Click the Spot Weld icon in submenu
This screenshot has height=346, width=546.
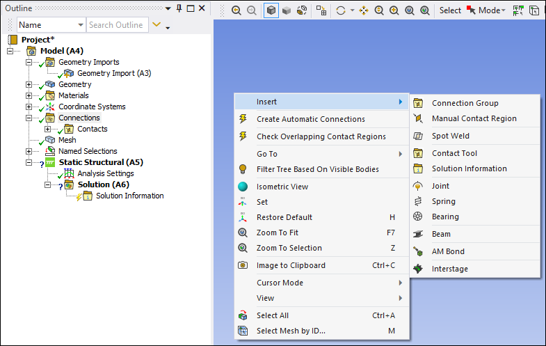coord(418,136)
